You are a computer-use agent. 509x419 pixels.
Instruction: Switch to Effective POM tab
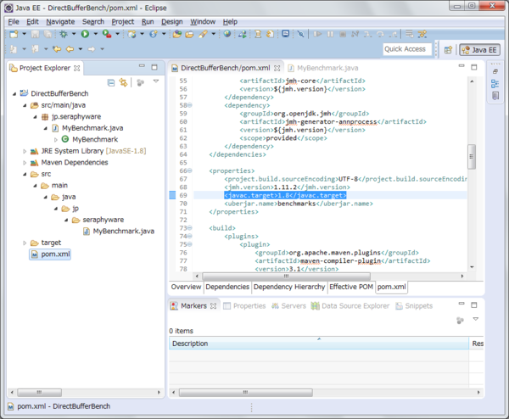click(x=351, y=287)
